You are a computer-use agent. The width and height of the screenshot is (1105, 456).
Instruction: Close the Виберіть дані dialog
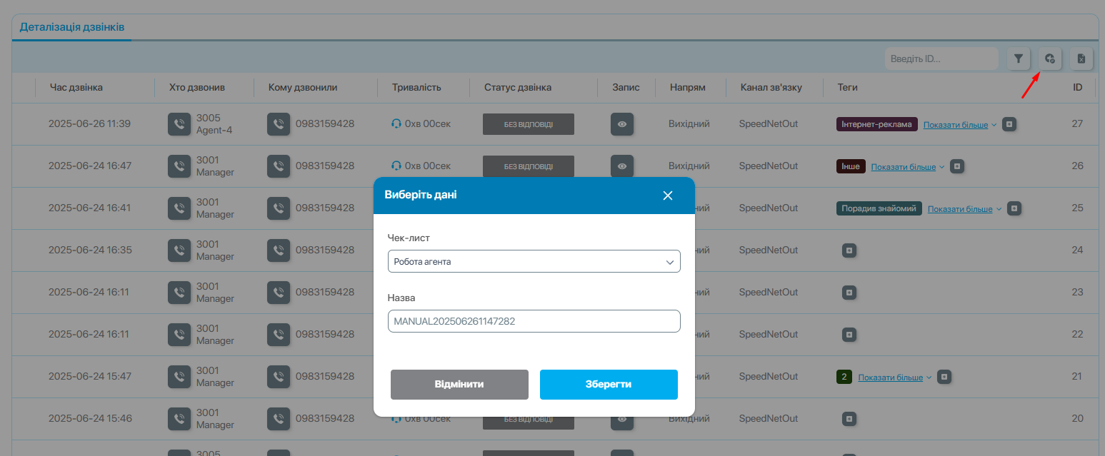pos(668,196)
